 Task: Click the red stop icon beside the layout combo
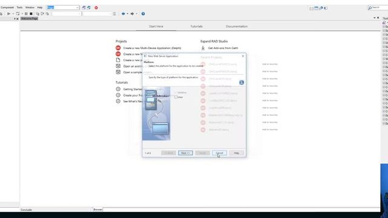point(96,8)
